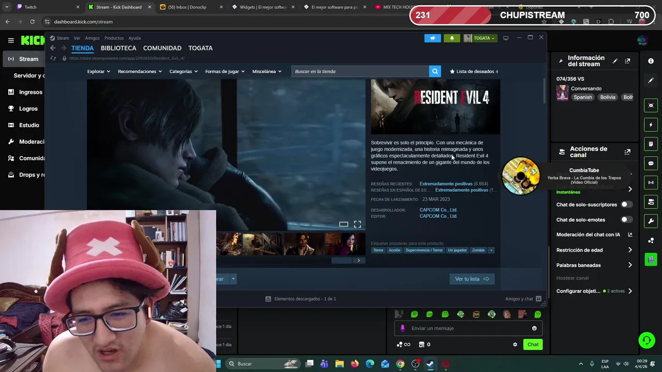This screenshot has width=662, height=372.
Task: Open Steam notifications bell
Action: click(452, 38)
